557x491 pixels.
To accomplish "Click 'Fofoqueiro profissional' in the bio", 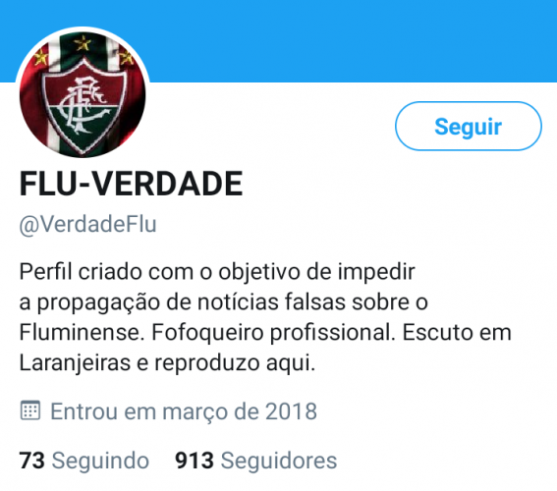I will (x=273, y=333).
